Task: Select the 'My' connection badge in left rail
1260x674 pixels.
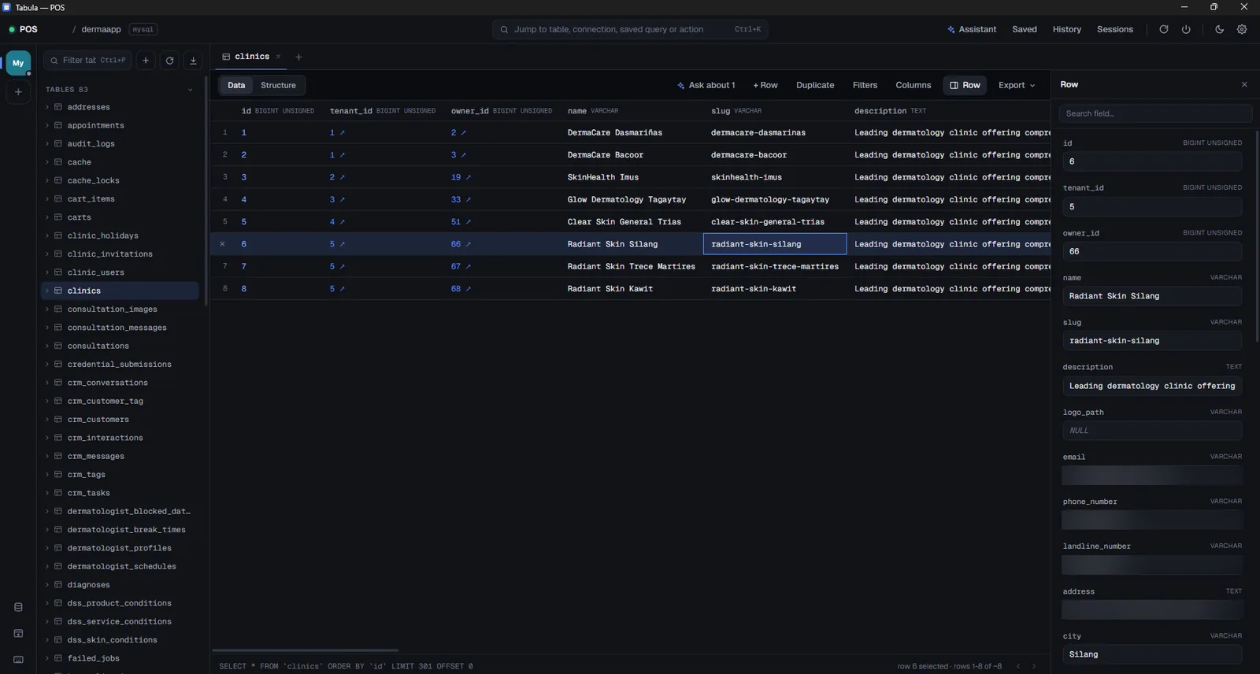Action: (18, 63)
